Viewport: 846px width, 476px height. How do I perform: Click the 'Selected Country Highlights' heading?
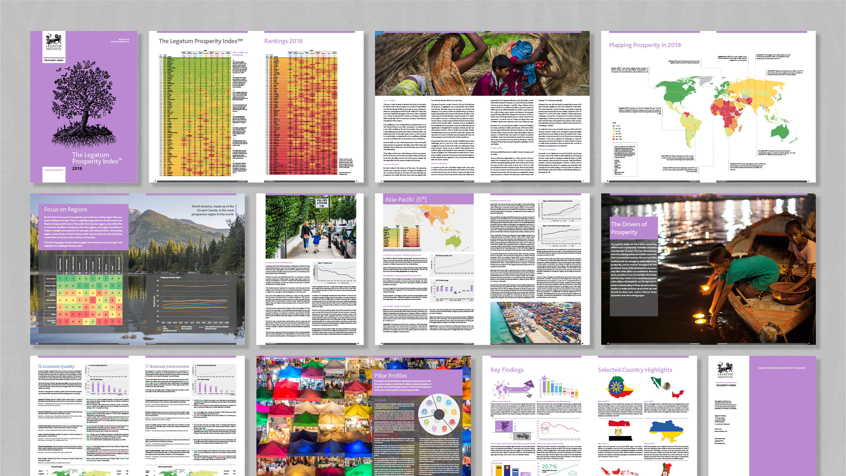pos(635,370)
